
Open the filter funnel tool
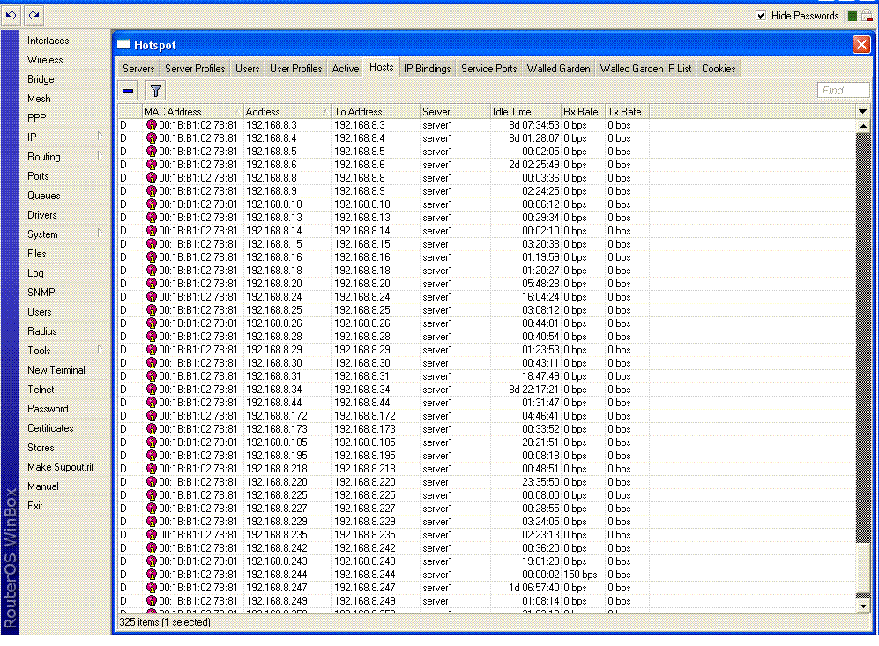(155, 90)
